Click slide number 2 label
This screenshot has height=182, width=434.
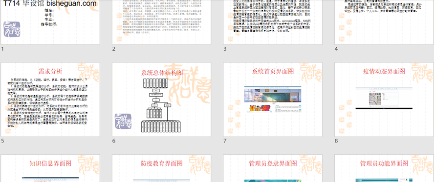pyautogui.click(x=114, y=49)
